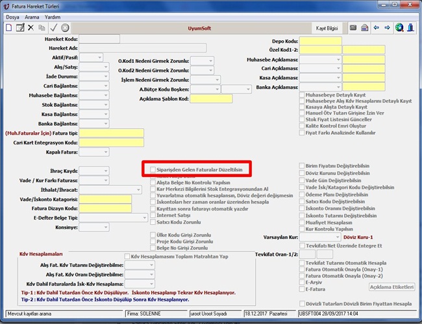Click the uroot Uroot Soyadı status entry
The height and width of the screenshot is (324, 422).
point(216,314)
